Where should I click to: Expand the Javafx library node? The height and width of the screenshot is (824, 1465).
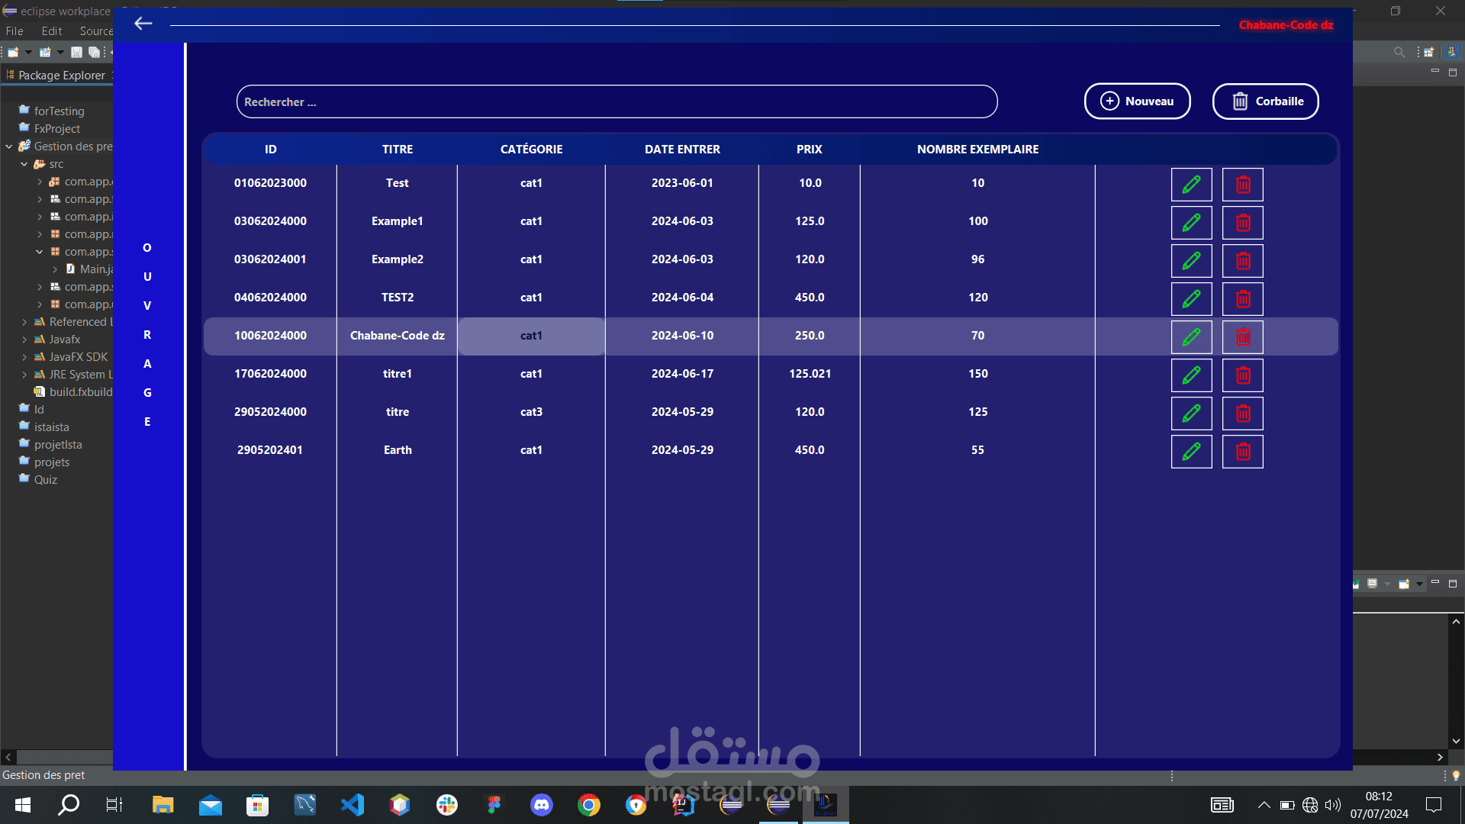[x=24, y=340]
